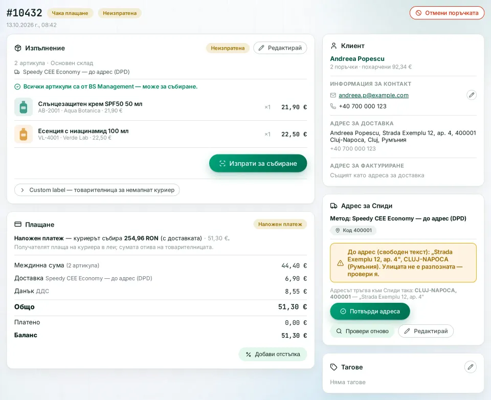Edit tags with Тагове pencil icon
The image size is (491, 400).
471,367
